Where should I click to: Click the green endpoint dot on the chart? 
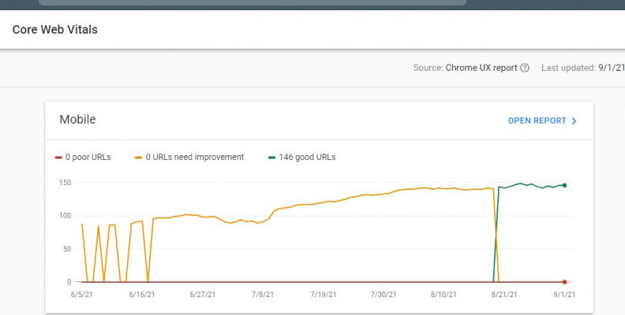[564, 185]
